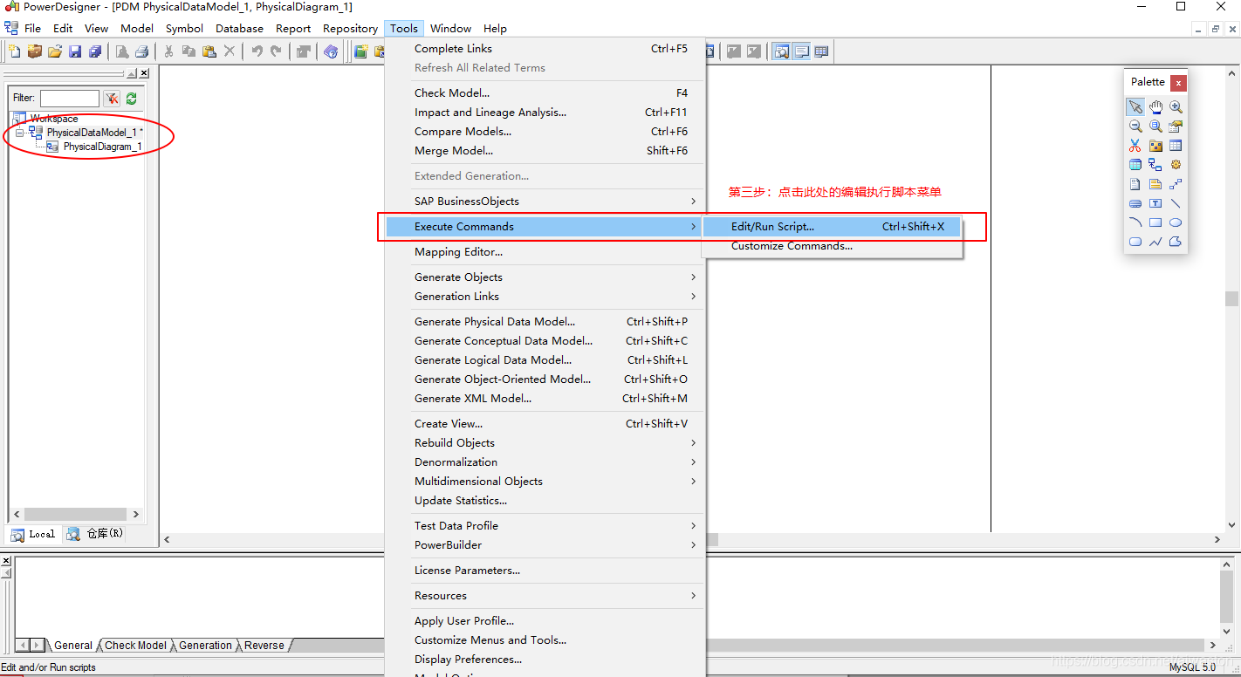
Task: Select the Link/Traceability tool in Palette
Action: tap(1176, 184)
